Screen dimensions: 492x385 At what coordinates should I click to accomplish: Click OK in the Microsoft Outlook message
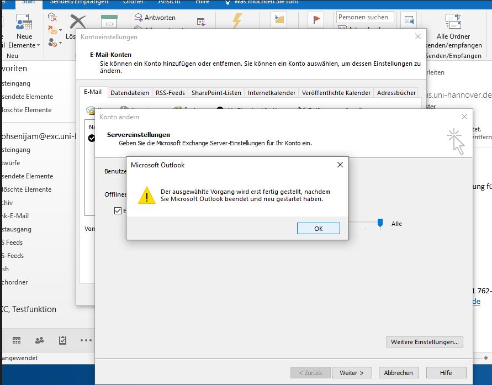319,229
